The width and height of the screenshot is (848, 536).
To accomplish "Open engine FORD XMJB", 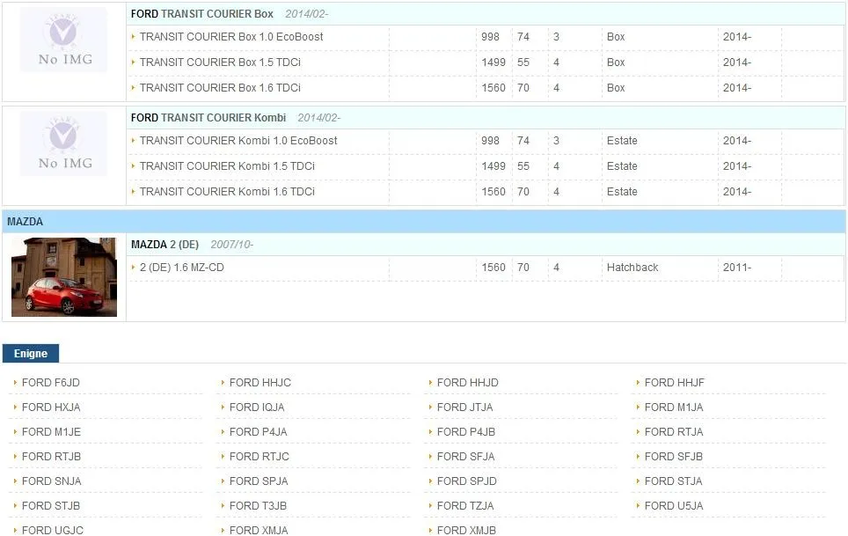I will click(x=467, y=530).
